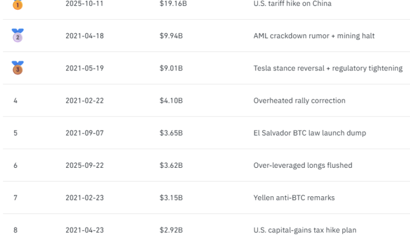The image size is (410, 235).
Task: Click the U.S. capital-gains tax hike plan text
Action: pyautogui.click(x=304, y=230)
